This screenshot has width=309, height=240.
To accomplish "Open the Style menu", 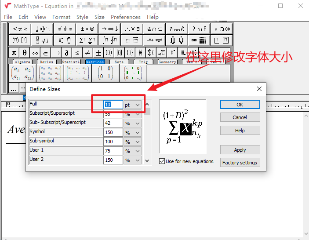I will pyautogui.click(x=82, y=17).
